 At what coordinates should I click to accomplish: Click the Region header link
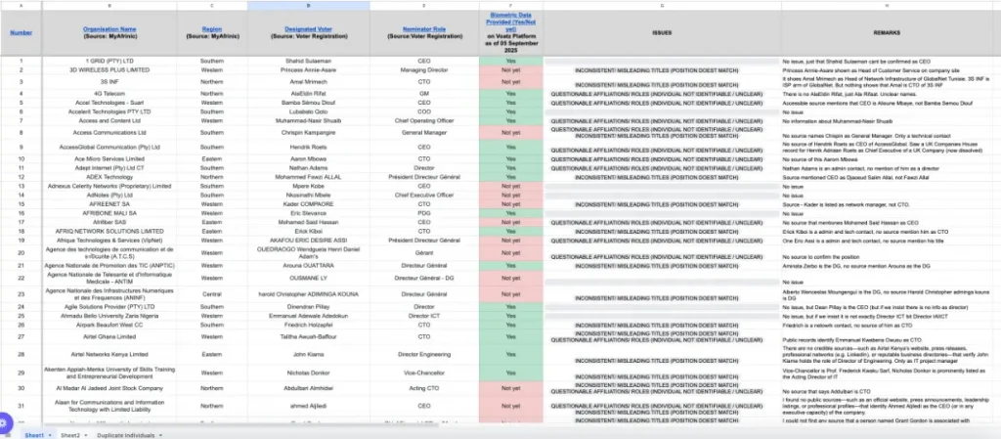tap(212, 28)
